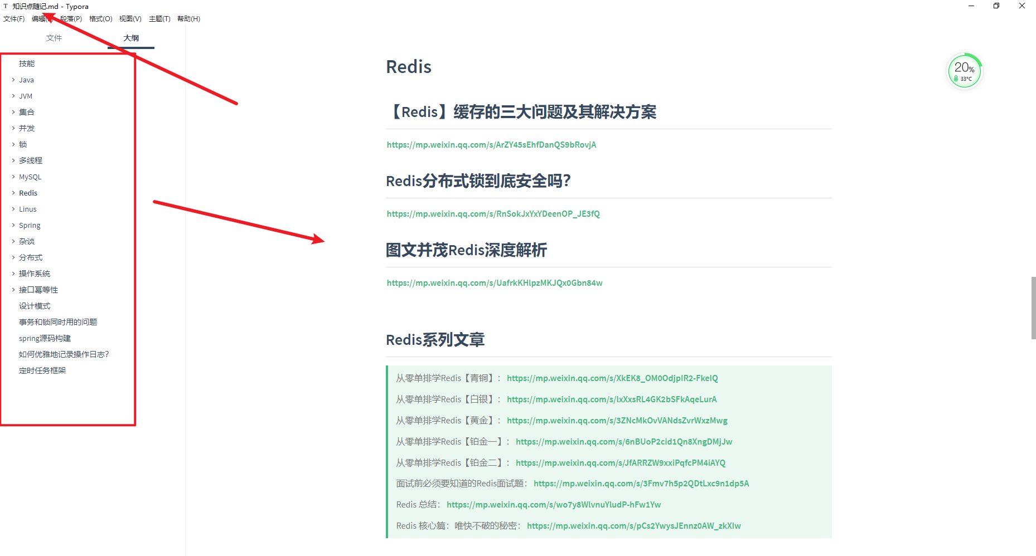Open the Redis面试题 link
This screenshot has width=1036, height=556.
pos(641,484)
